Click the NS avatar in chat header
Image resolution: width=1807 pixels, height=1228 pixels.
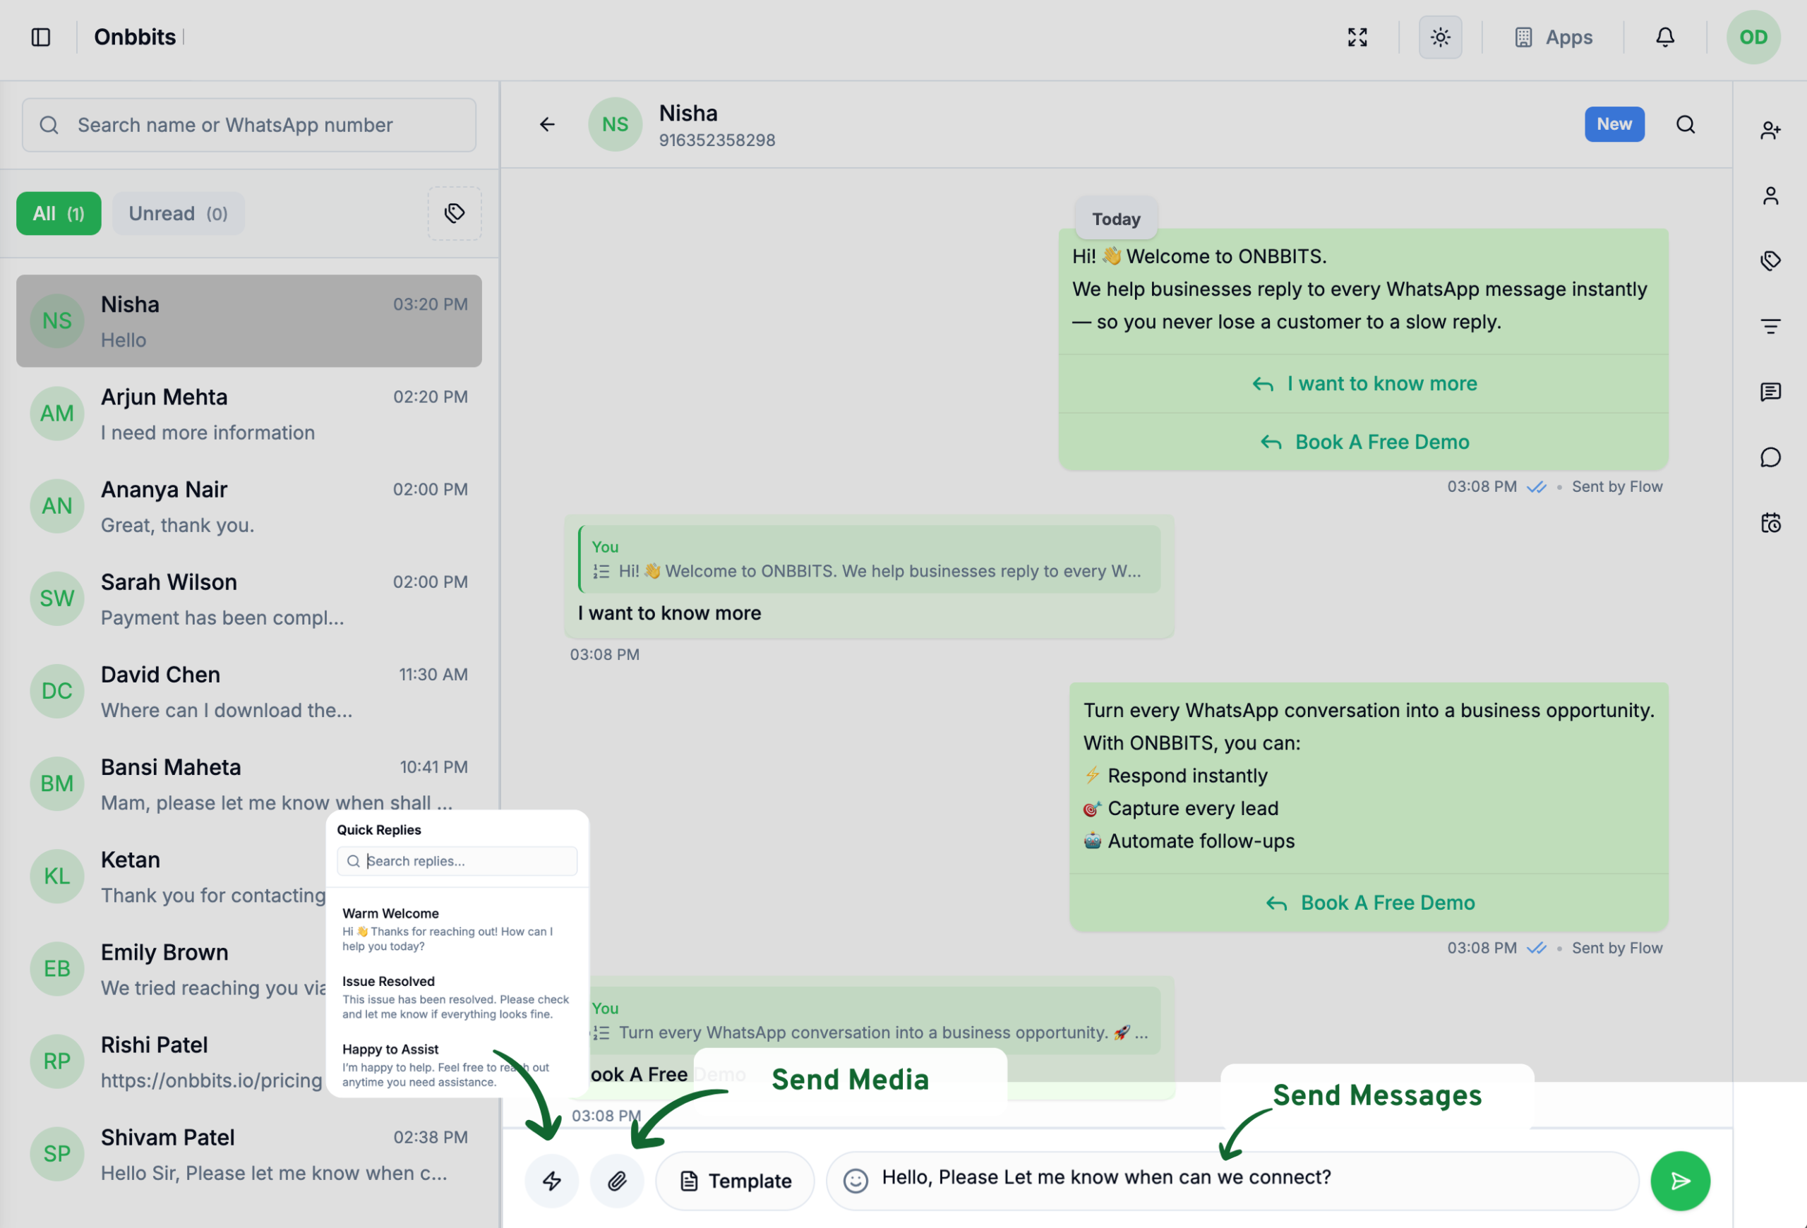615,124
